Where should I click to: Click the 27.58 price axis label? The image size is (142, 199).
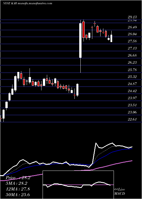132,41
